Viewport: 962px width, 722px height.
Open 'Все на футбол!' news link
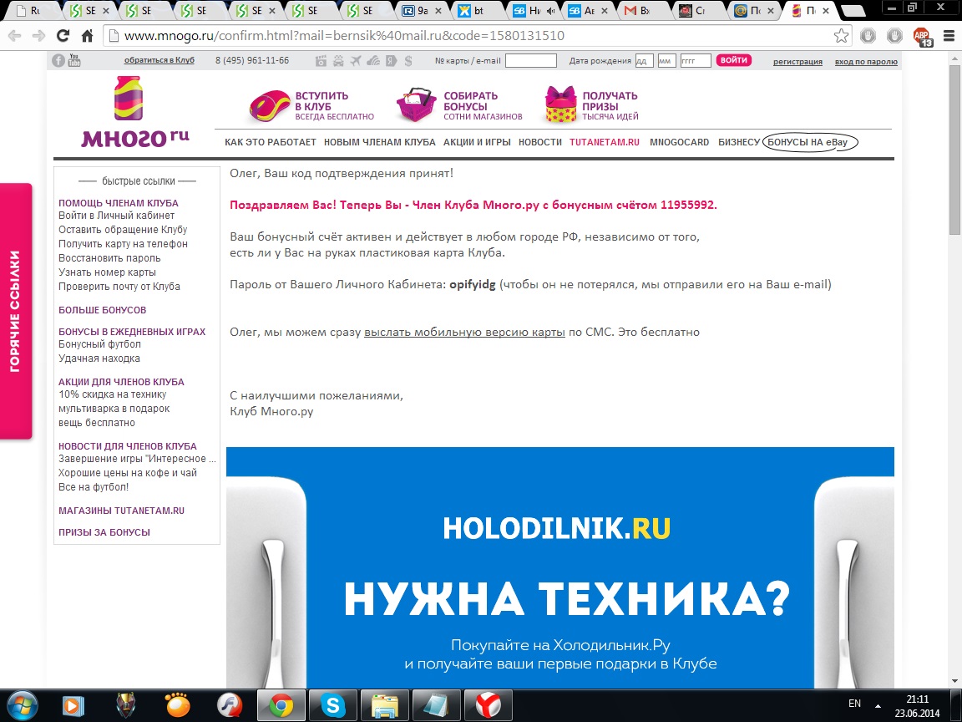(x=94, y=487)
